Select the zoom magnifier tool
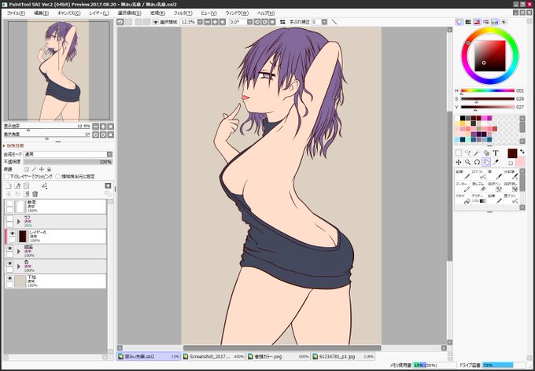 tap(468, 162)
